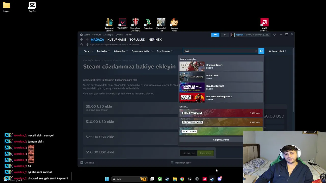Screen dimensions: 326x183
Task: Switch to the KÜTÜPHANE tab
Action: point(117,40)
